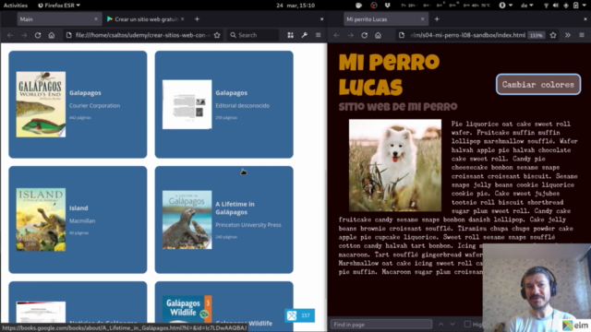Open the 'Island' Macmillan book card

pos(78,219)
